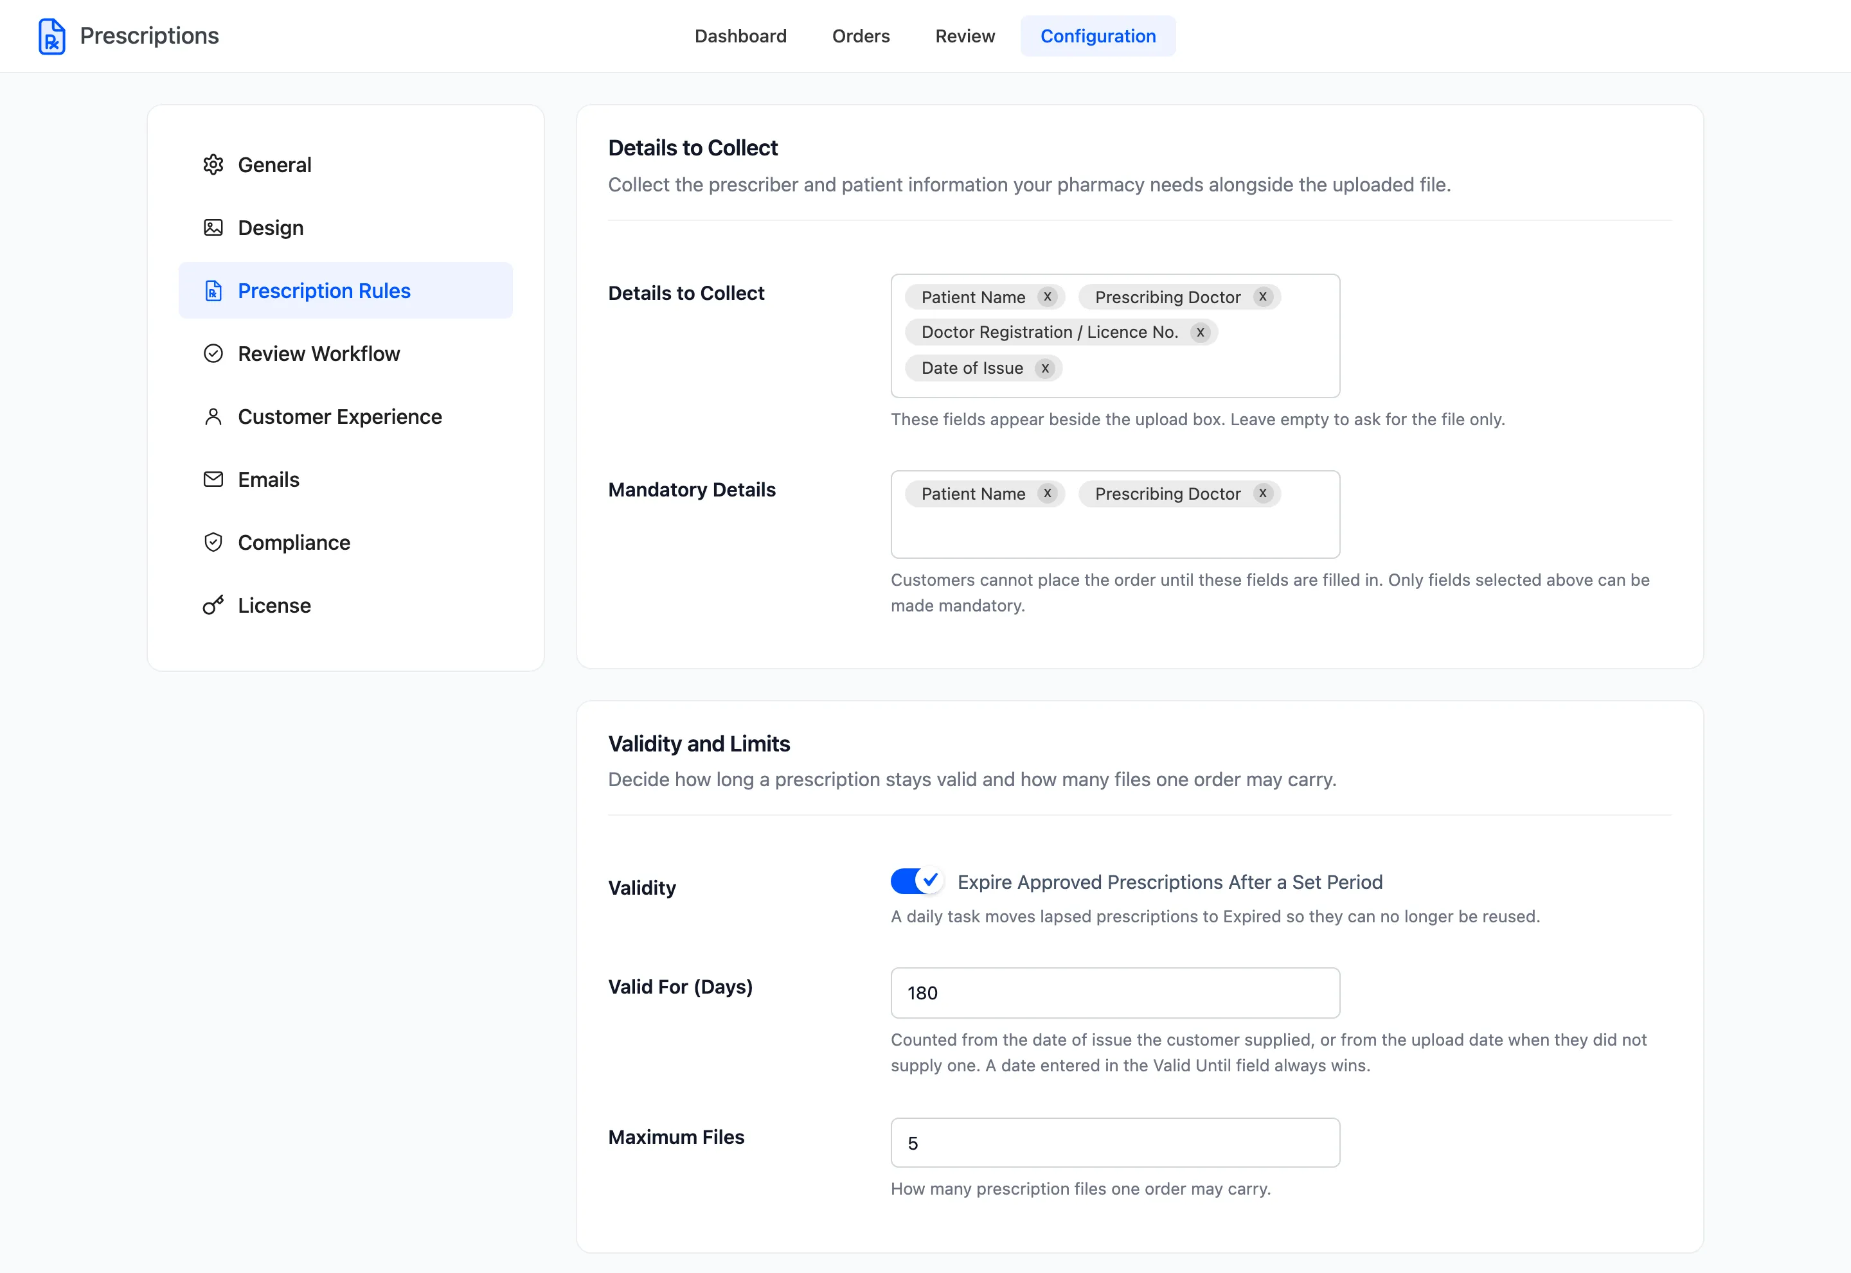Open General settings in sidebar

pyautogui.click(x=346, y=164)
